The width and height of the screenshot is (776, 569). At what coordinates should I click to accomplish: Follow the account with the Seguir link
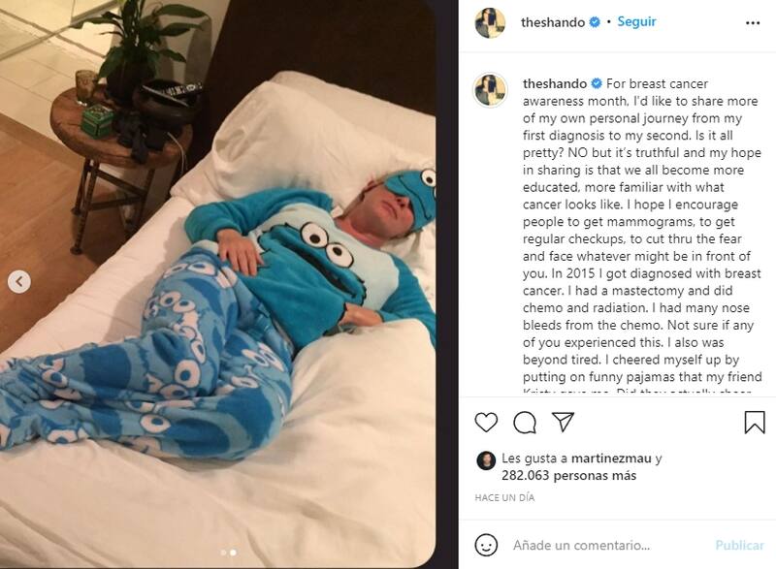tap(636, 21)
